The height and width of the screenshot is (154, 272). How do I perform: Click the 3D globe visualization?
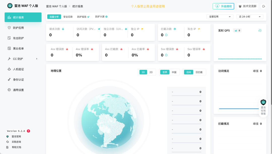109,121
